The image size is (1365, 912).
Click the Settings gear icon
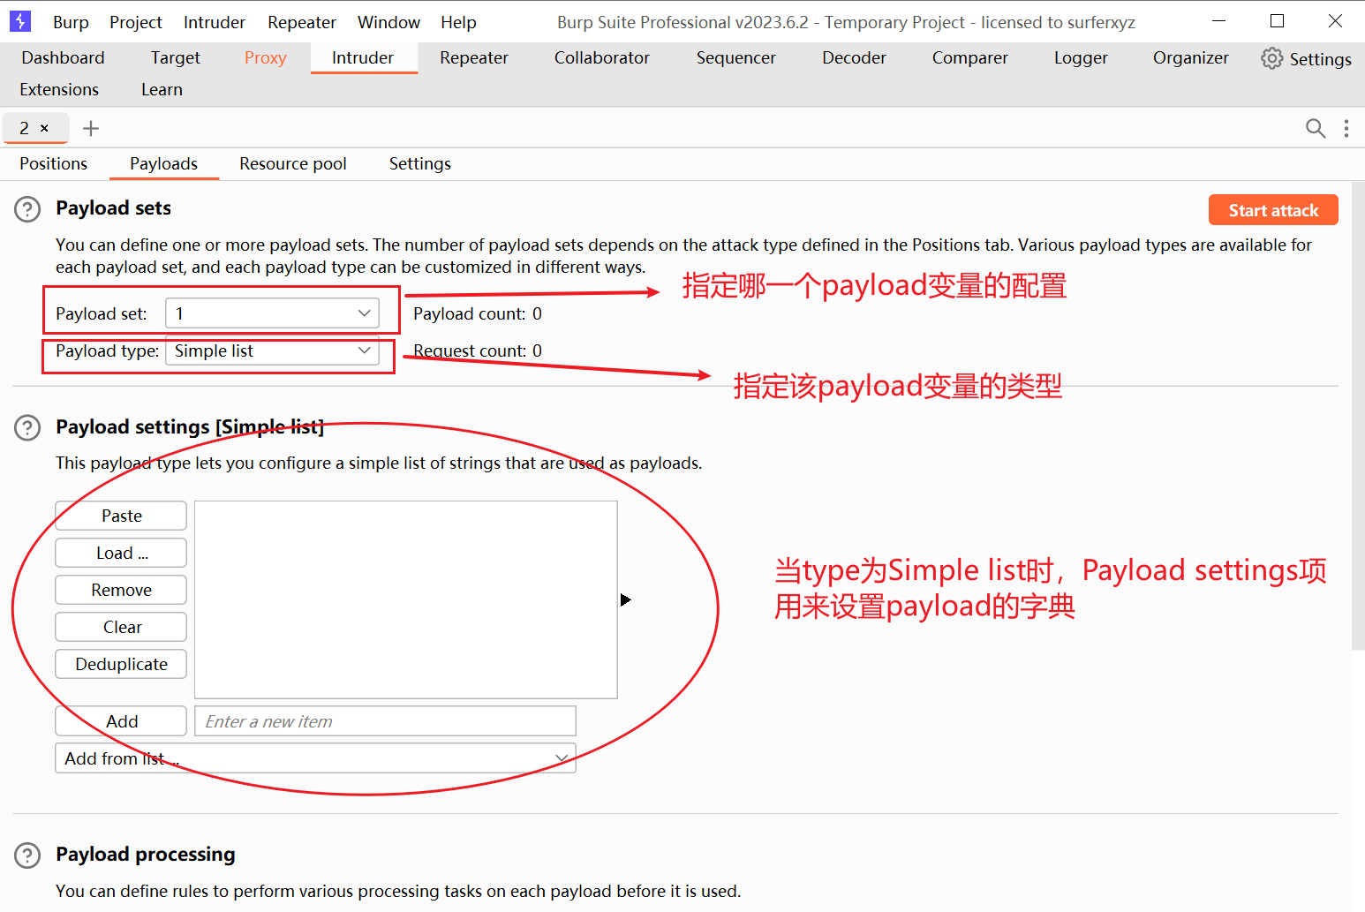[1271, 58]
